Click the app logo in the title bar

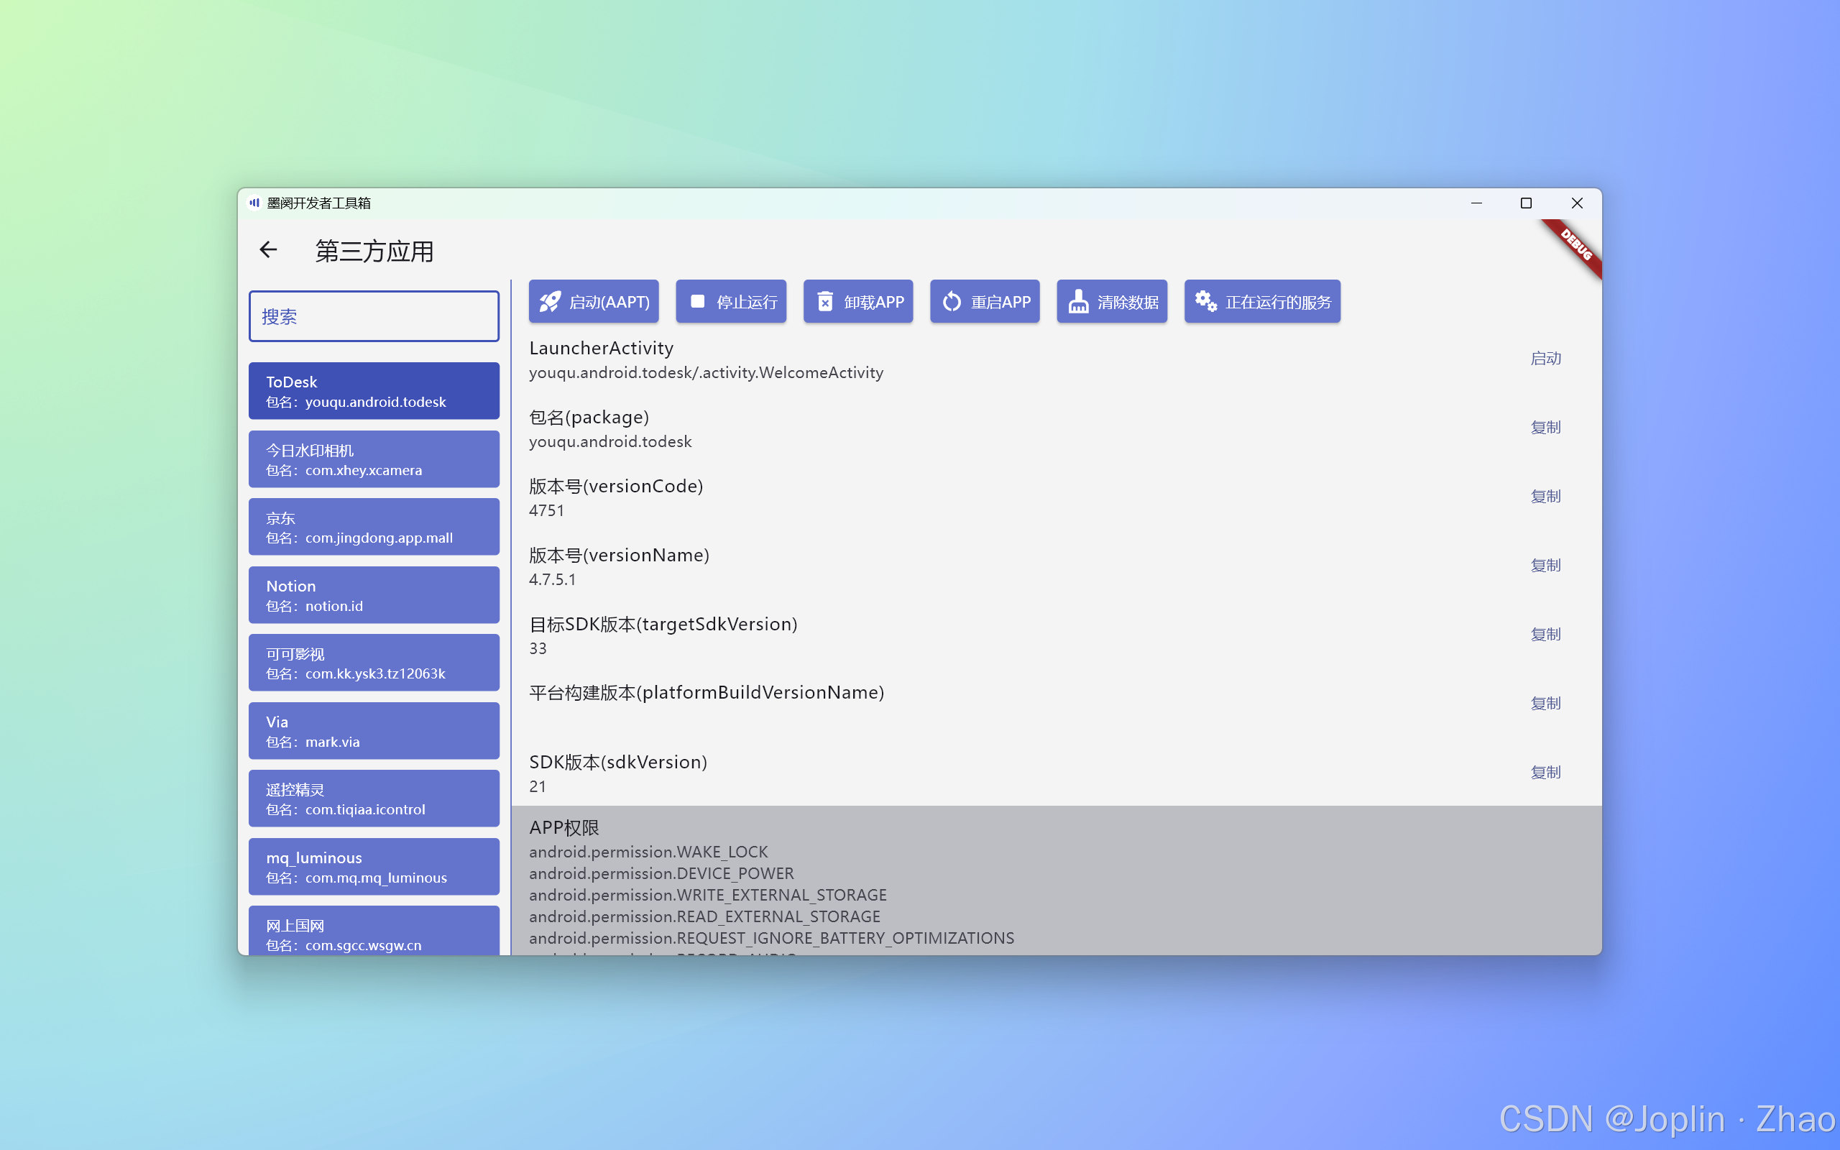(x=254, y=203)
